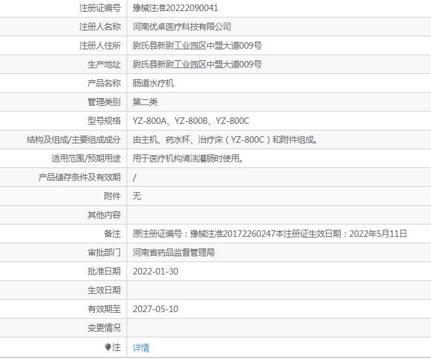The image size is (431, 364).
Task: Click the 其他内容 field label
Action: point(104,215)
